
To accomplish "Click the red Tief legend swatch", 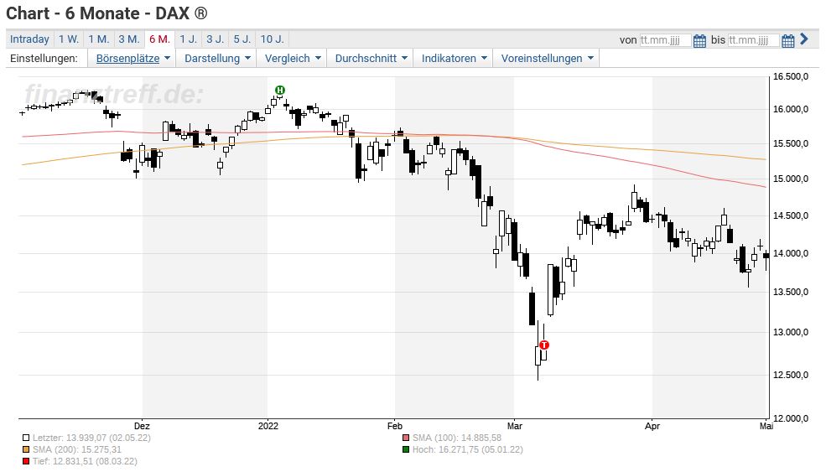I will click(26, 461).
